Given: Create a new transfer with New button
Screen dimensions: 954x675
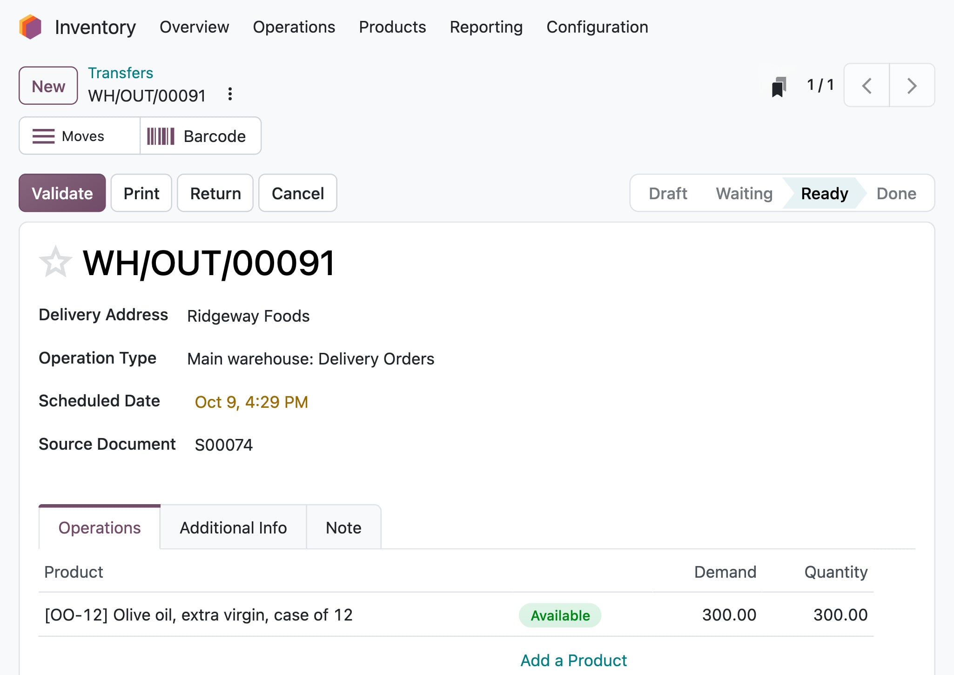Looking at the screenshot, I should pos(48,86).
